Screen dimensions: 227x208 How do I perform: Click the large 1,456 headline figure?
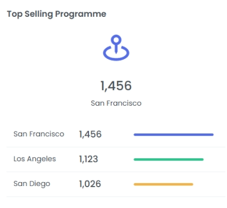(x=116, y=86)
